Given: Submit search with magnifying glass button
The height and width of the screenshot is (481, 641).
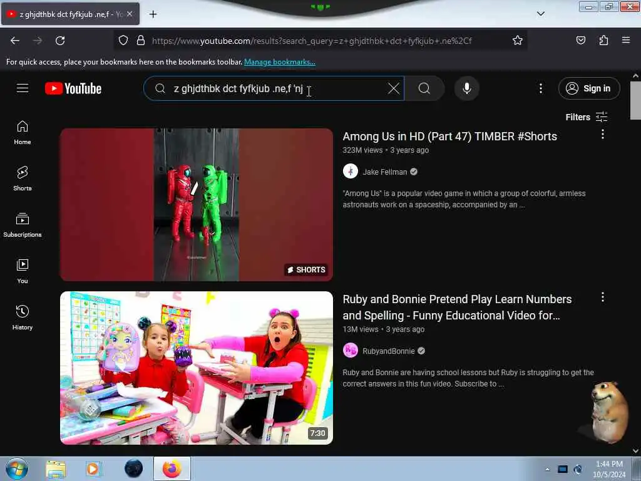Looking at the screenshot, I should tap(424, 88).
